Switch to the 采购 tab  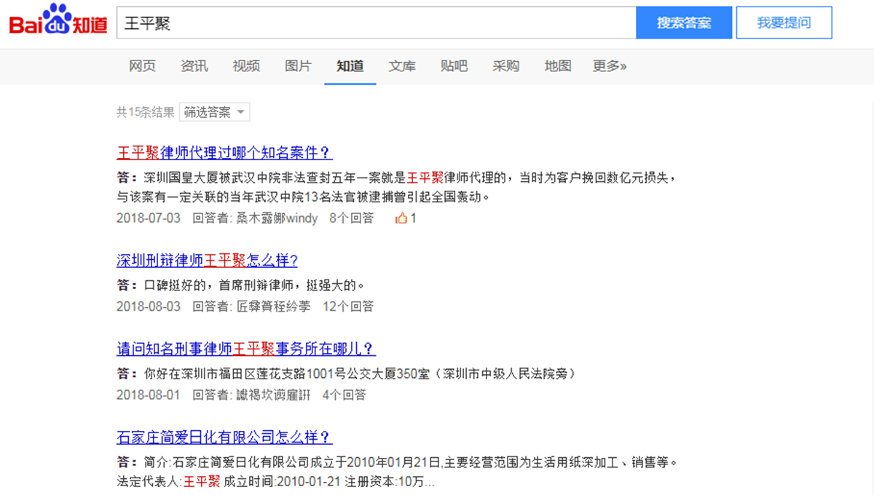coord(505,66)
